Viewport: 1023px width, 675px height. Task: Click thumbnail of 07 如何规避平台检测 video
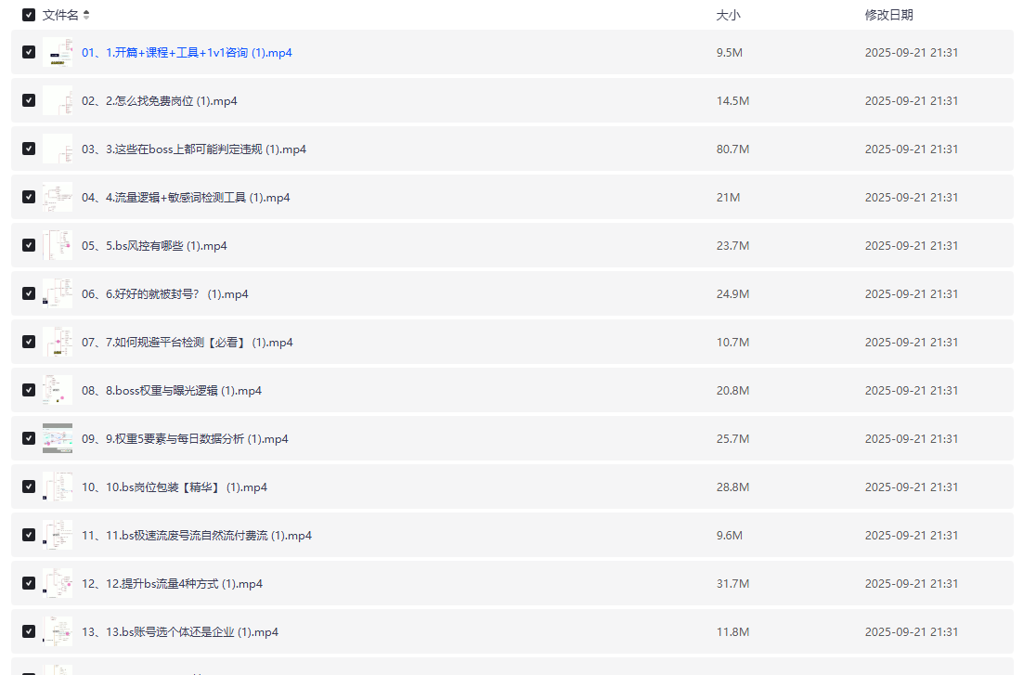[58, 343]
